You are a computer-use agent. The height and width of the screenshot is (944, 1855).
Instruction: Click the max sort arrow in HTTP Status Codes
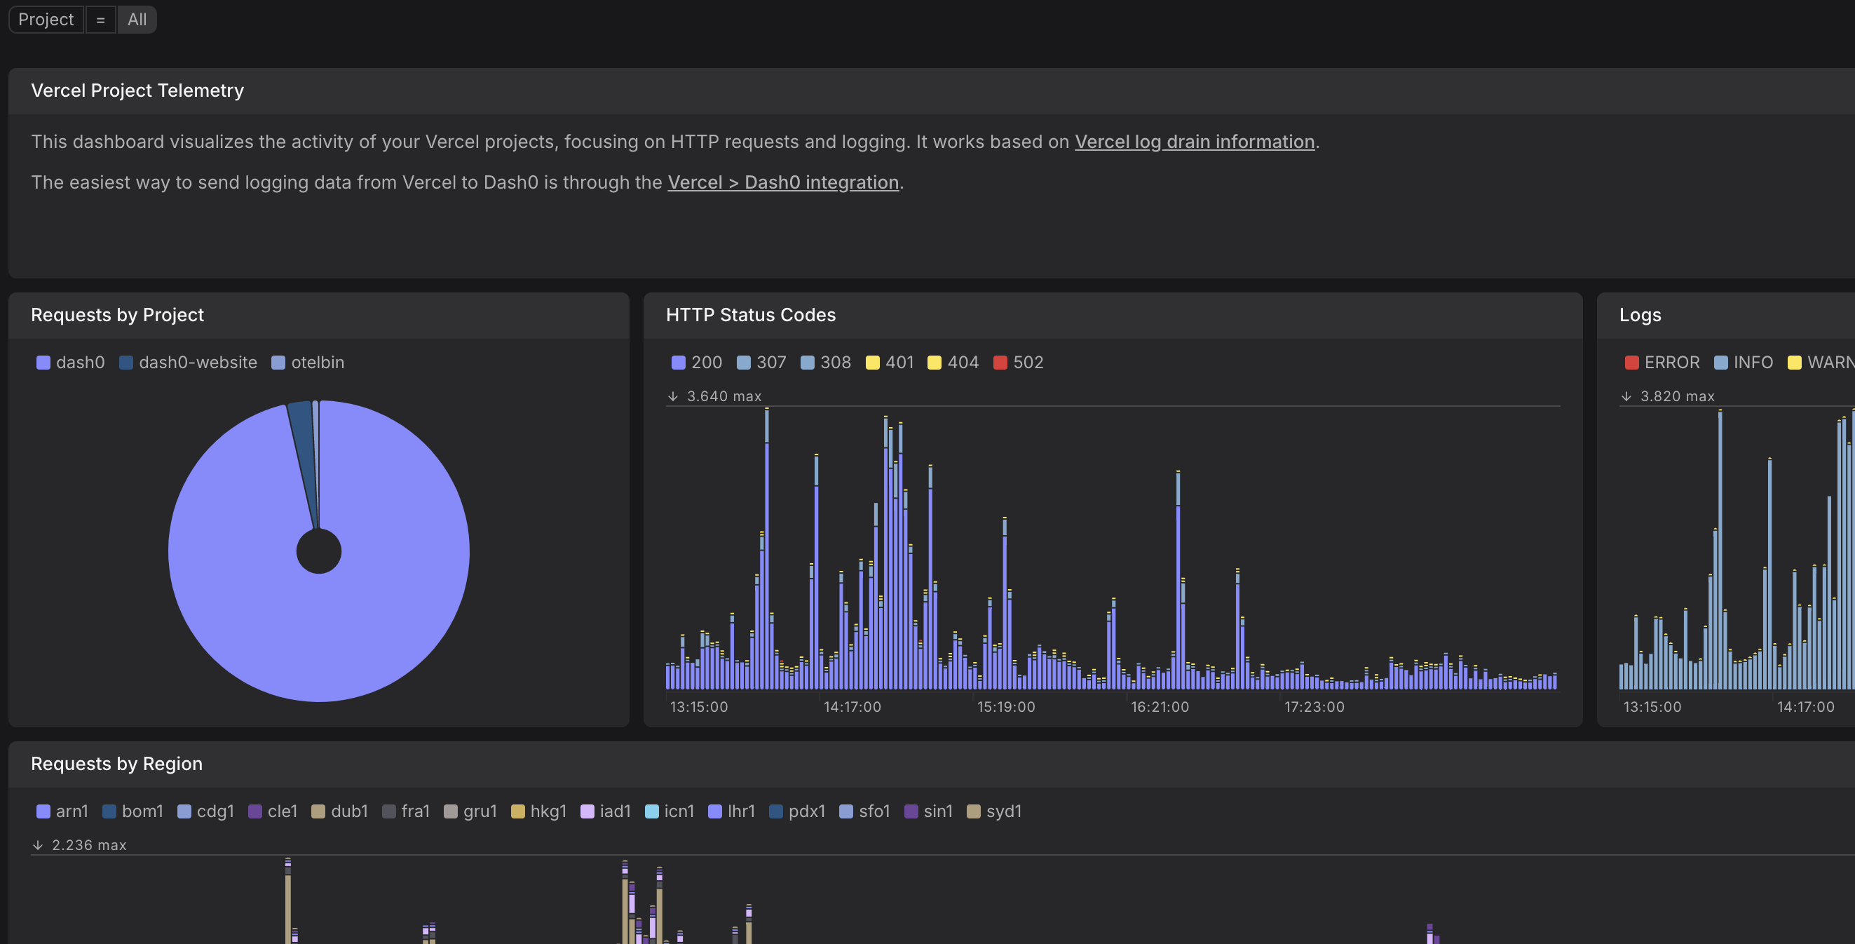click(x=672, y=396)
